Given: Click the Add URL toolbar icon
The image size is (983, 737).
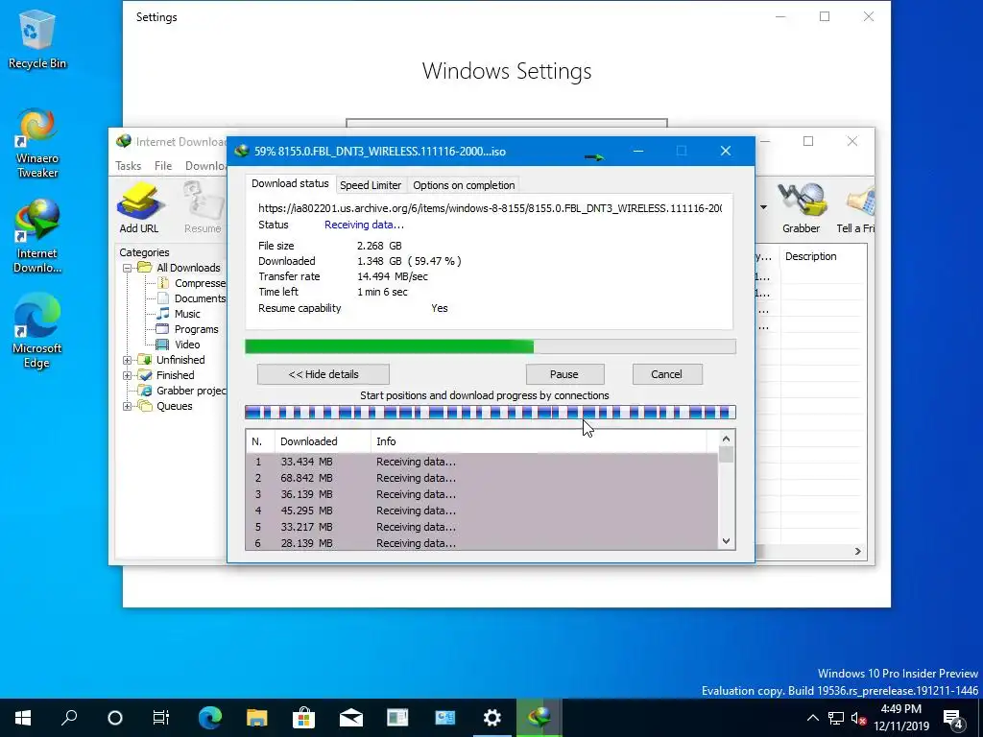Looking at the screenshot, I should tap(139, 207).
